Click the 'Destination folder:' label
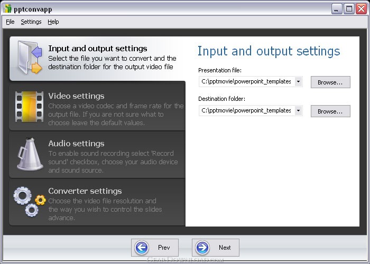The height and width of the screenshot is (264, 370). click(221, 99)
